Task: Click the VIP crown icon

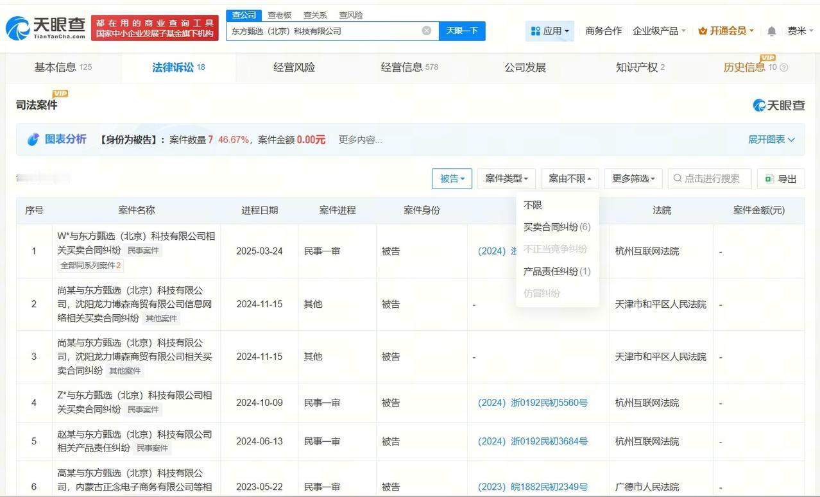Action: click(702, 31)
